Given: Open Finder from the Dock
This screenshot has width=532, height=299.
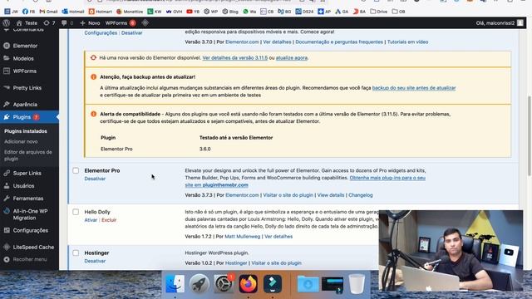Looking at the screenshot, I should pos(175,284).
